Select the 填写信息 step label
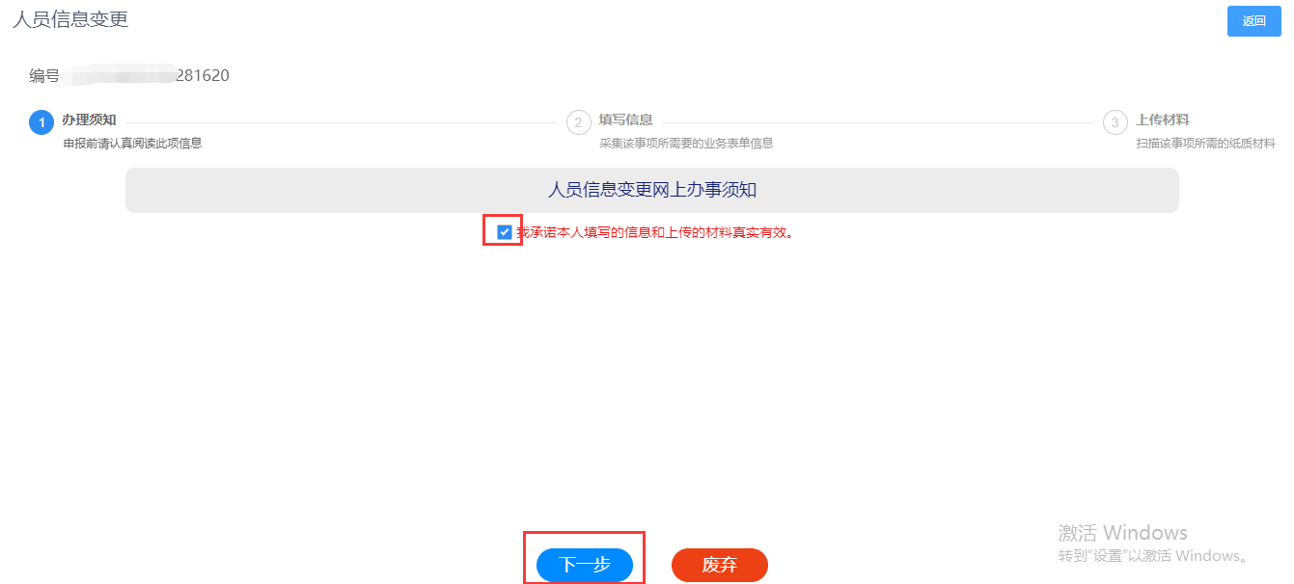 point(626,120)
